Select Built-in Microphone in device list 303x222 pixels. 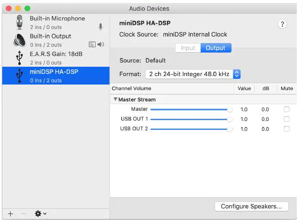[56, 22]
